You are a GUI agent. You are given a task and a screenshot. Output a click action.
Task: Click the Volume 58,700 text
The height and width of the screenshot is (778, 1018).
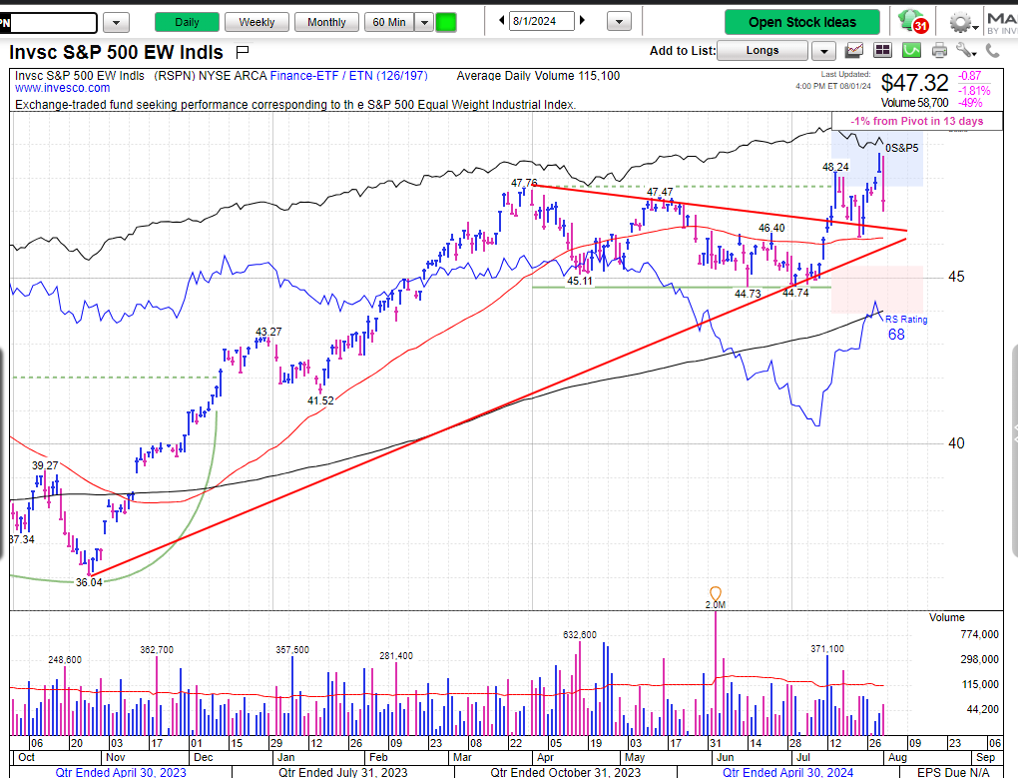point(914,103)
